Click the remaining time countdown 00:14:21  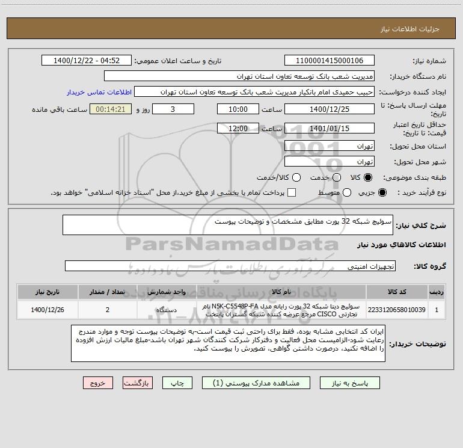(111, 109)
